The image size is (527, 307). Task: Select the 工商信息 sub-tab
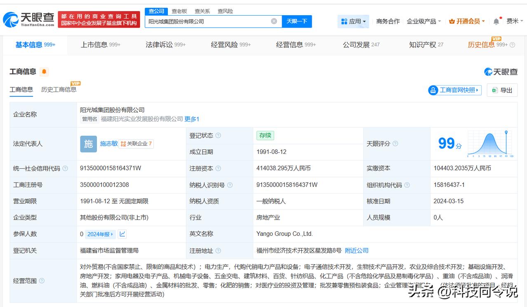(21, 89)
